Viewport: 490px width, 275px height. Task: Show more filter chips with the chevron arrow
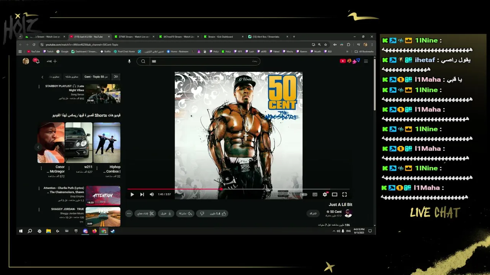click(42, 77)
